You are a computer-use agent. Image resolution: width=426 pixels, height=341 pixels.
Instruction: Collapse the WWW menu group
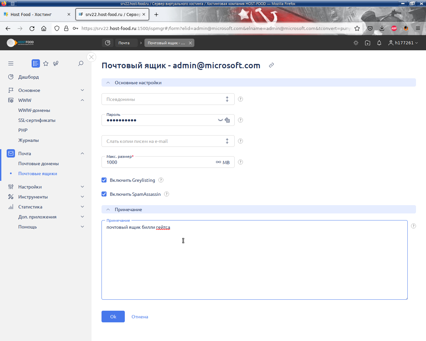82,100
